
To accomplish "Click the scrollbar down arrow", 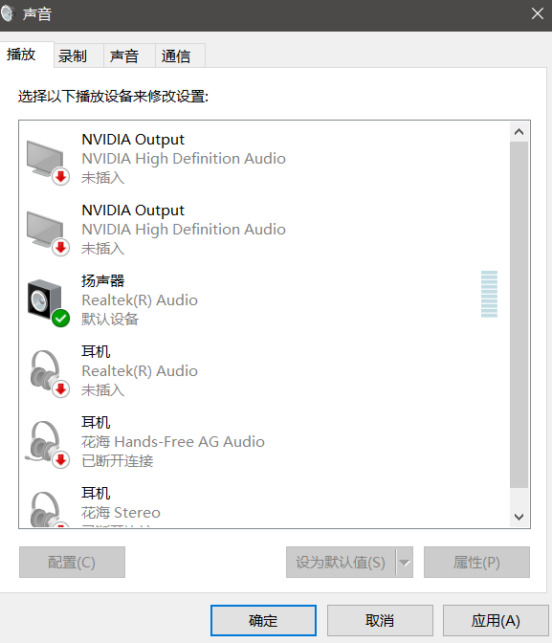I will [519, 517].
